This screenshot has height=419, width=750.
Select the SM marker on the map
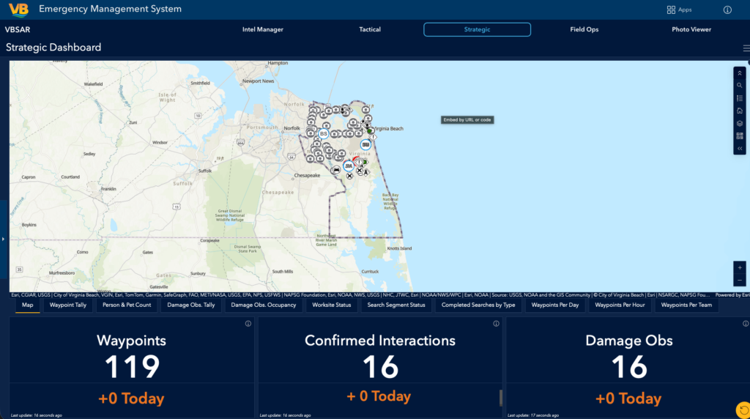point(348,166)
